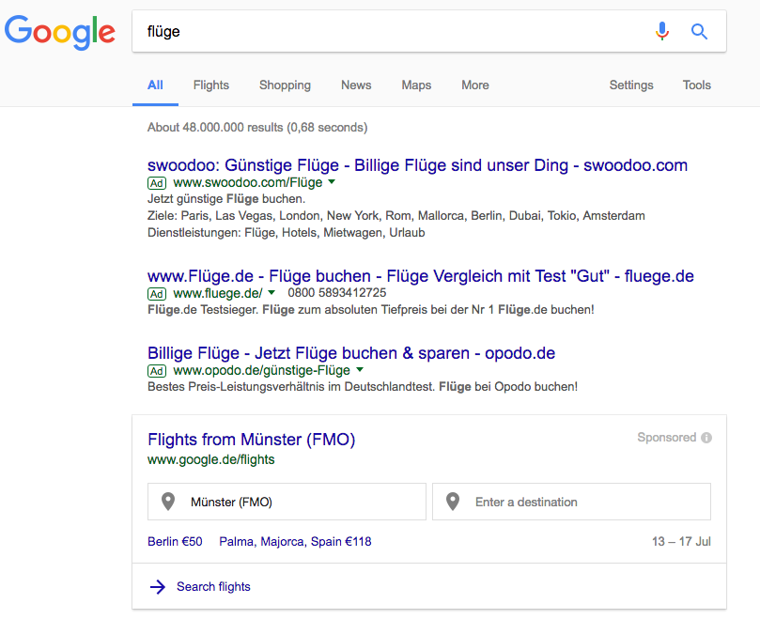Open Flights from Münster (FMO) link
Image resolution: width=760 pixels, height=619 pixels.
click(252, 440)
